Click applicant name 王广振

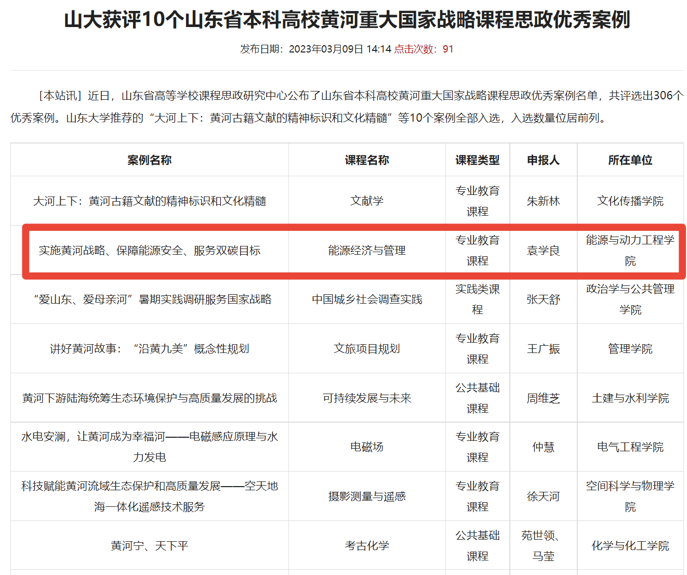coord(544,349)
